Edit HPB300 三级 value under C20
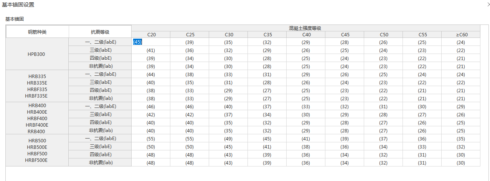The width and height of the screenshot is (490, 181). click(x=150, y=50)
